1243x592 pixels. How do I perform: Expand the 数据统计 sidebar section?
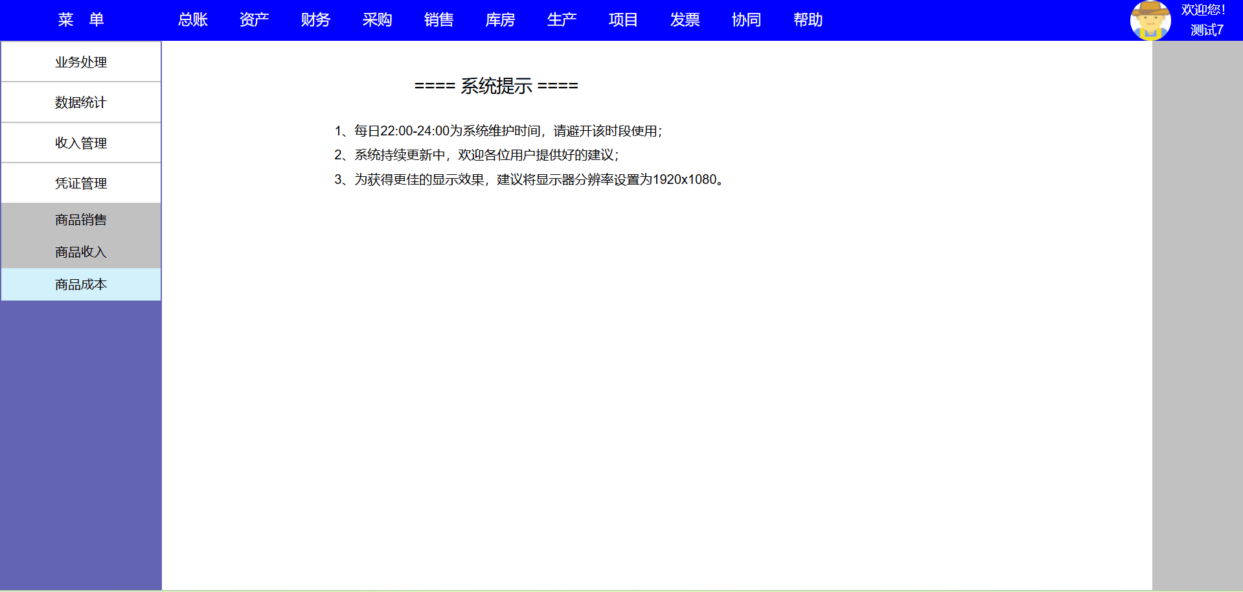click(x=81, y=102)
